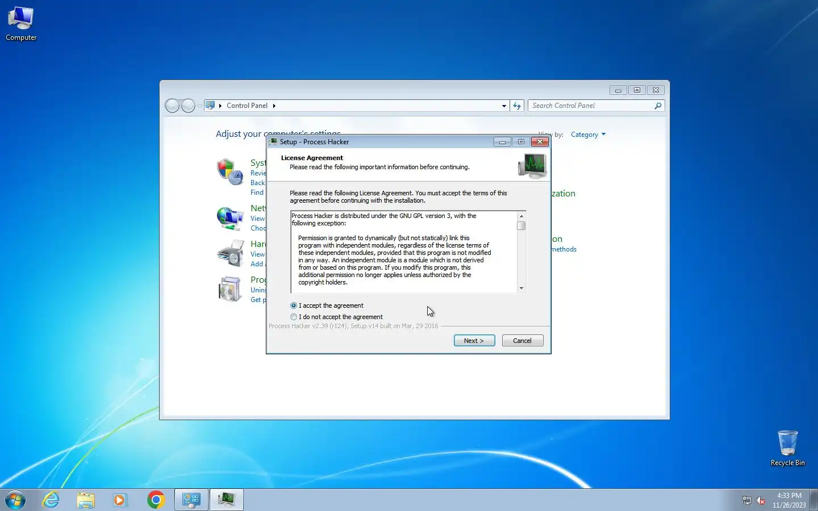Screen dimensions: 818x511
Task: Open Google Chrome from taskbar
Action: tap(155, 500)
